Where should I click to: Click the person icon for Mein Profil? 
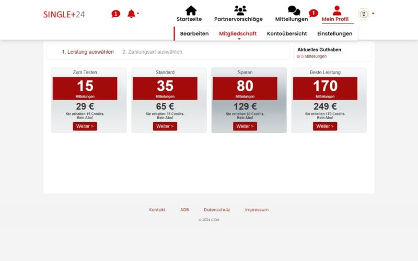click(337, 10)
